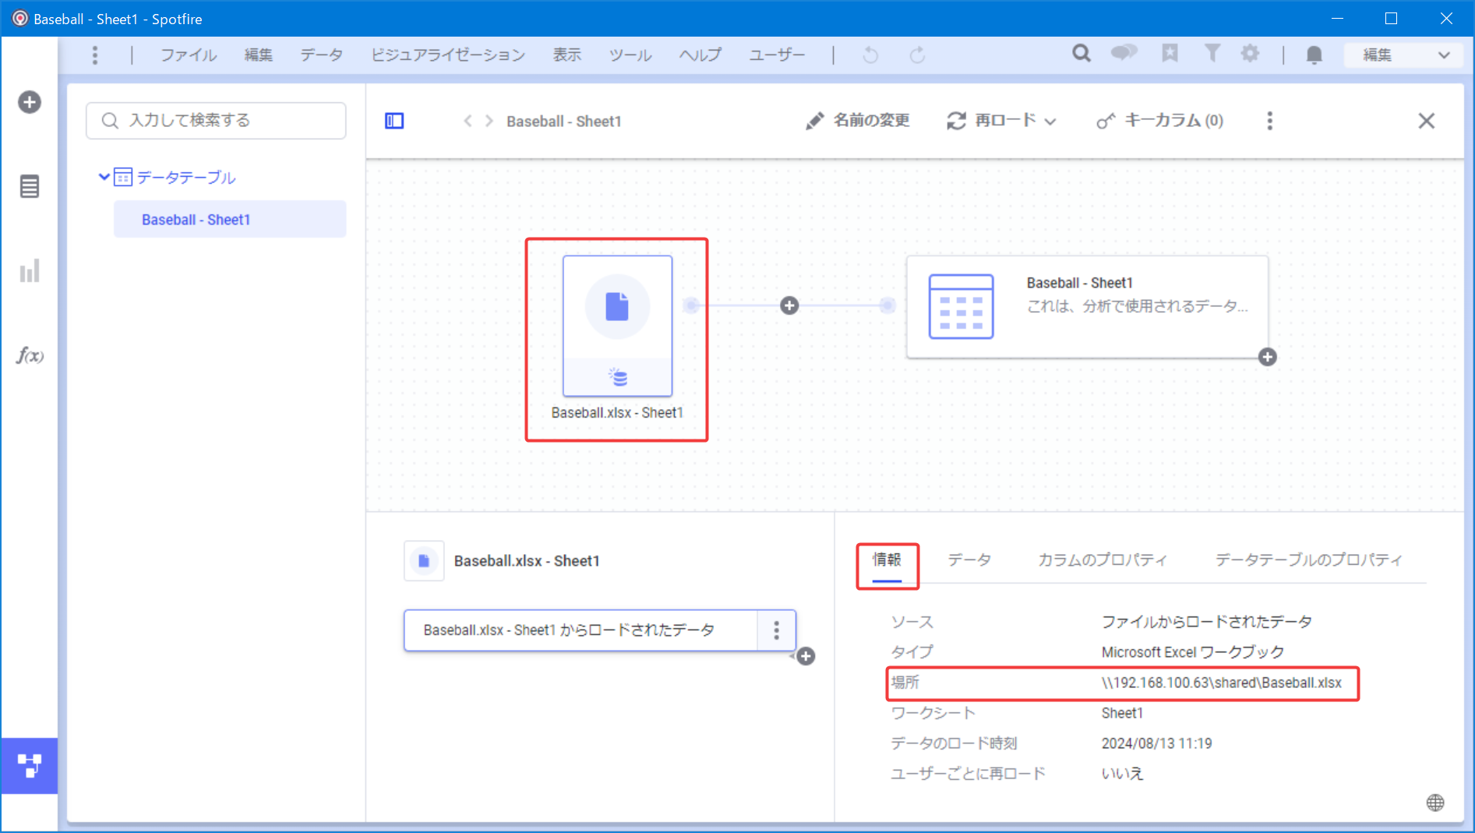Click the いいえ reload-per-user value
Viewport: 1475px width, 833px height.
tap(1122, 774)
